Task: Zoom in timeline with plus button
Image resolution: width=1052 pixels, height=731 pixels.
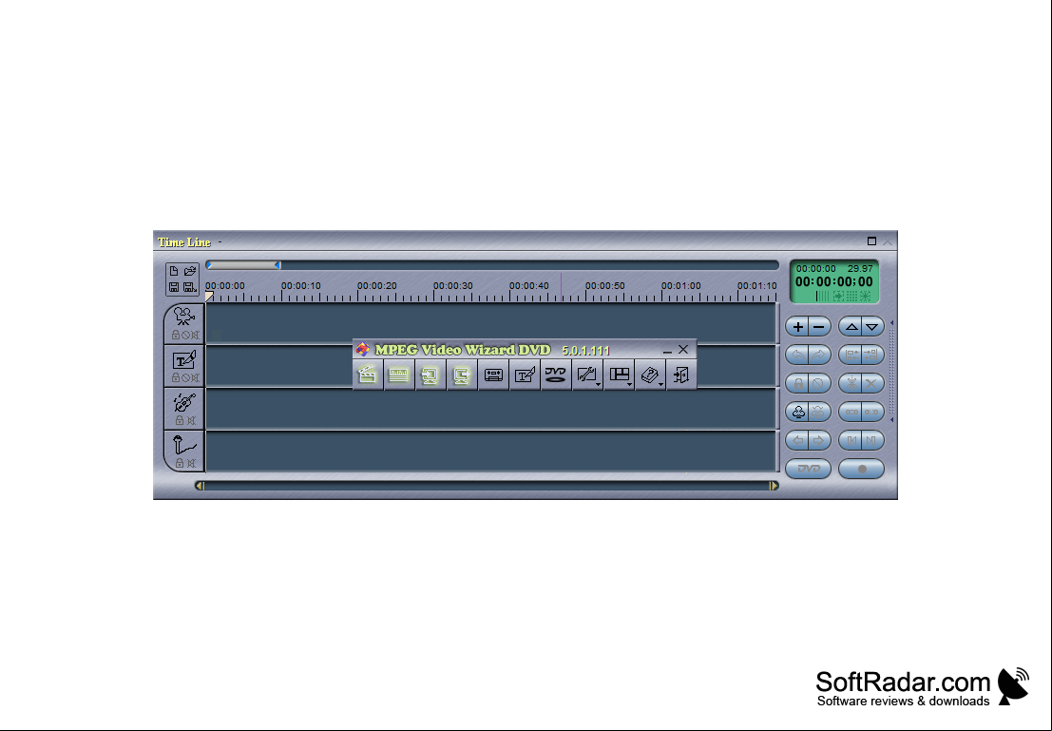Action: coord(797,327)
